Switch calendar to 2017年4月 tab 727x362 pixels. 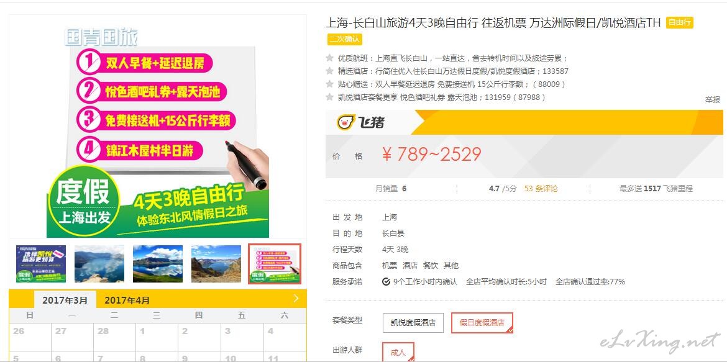click(127, 301)
